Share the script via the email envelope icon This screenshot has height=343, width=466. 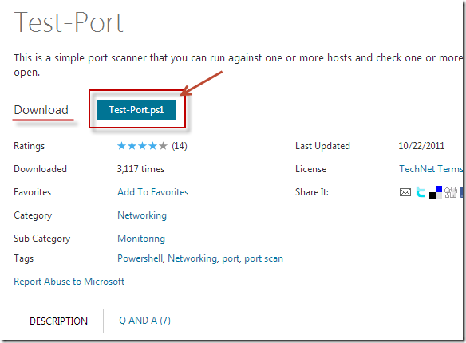click(x=405, y=192)
